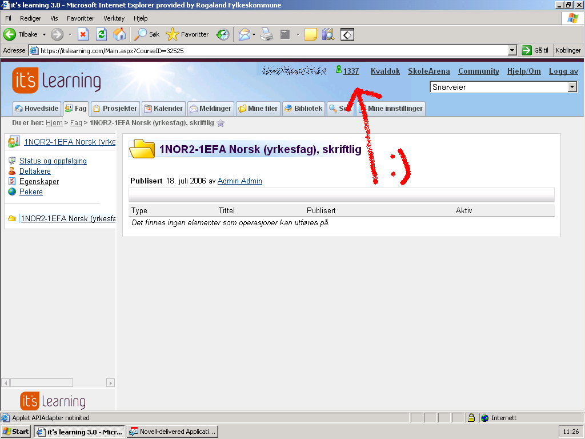Click the sidebar horizontal scrollbar right arrow

[x=110, y=382]
